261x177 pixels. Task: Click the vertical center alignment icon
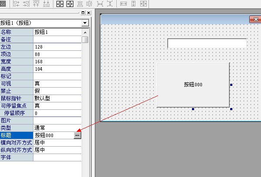[89, 3]
